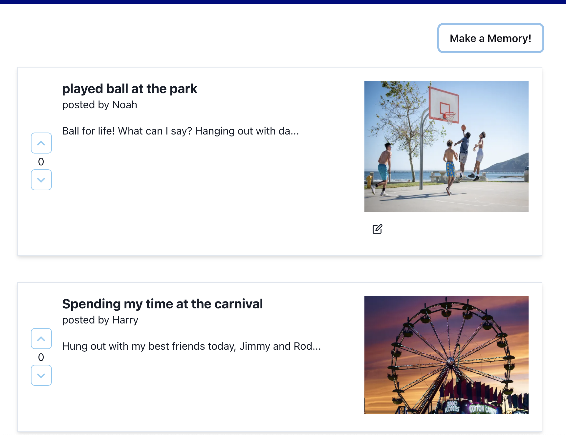
Task: Click the Make a Memory! button
Action: click(490, 38)
